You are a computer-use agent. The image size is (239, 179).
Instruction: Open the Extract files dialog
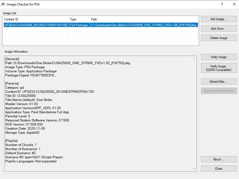point(219,82)
